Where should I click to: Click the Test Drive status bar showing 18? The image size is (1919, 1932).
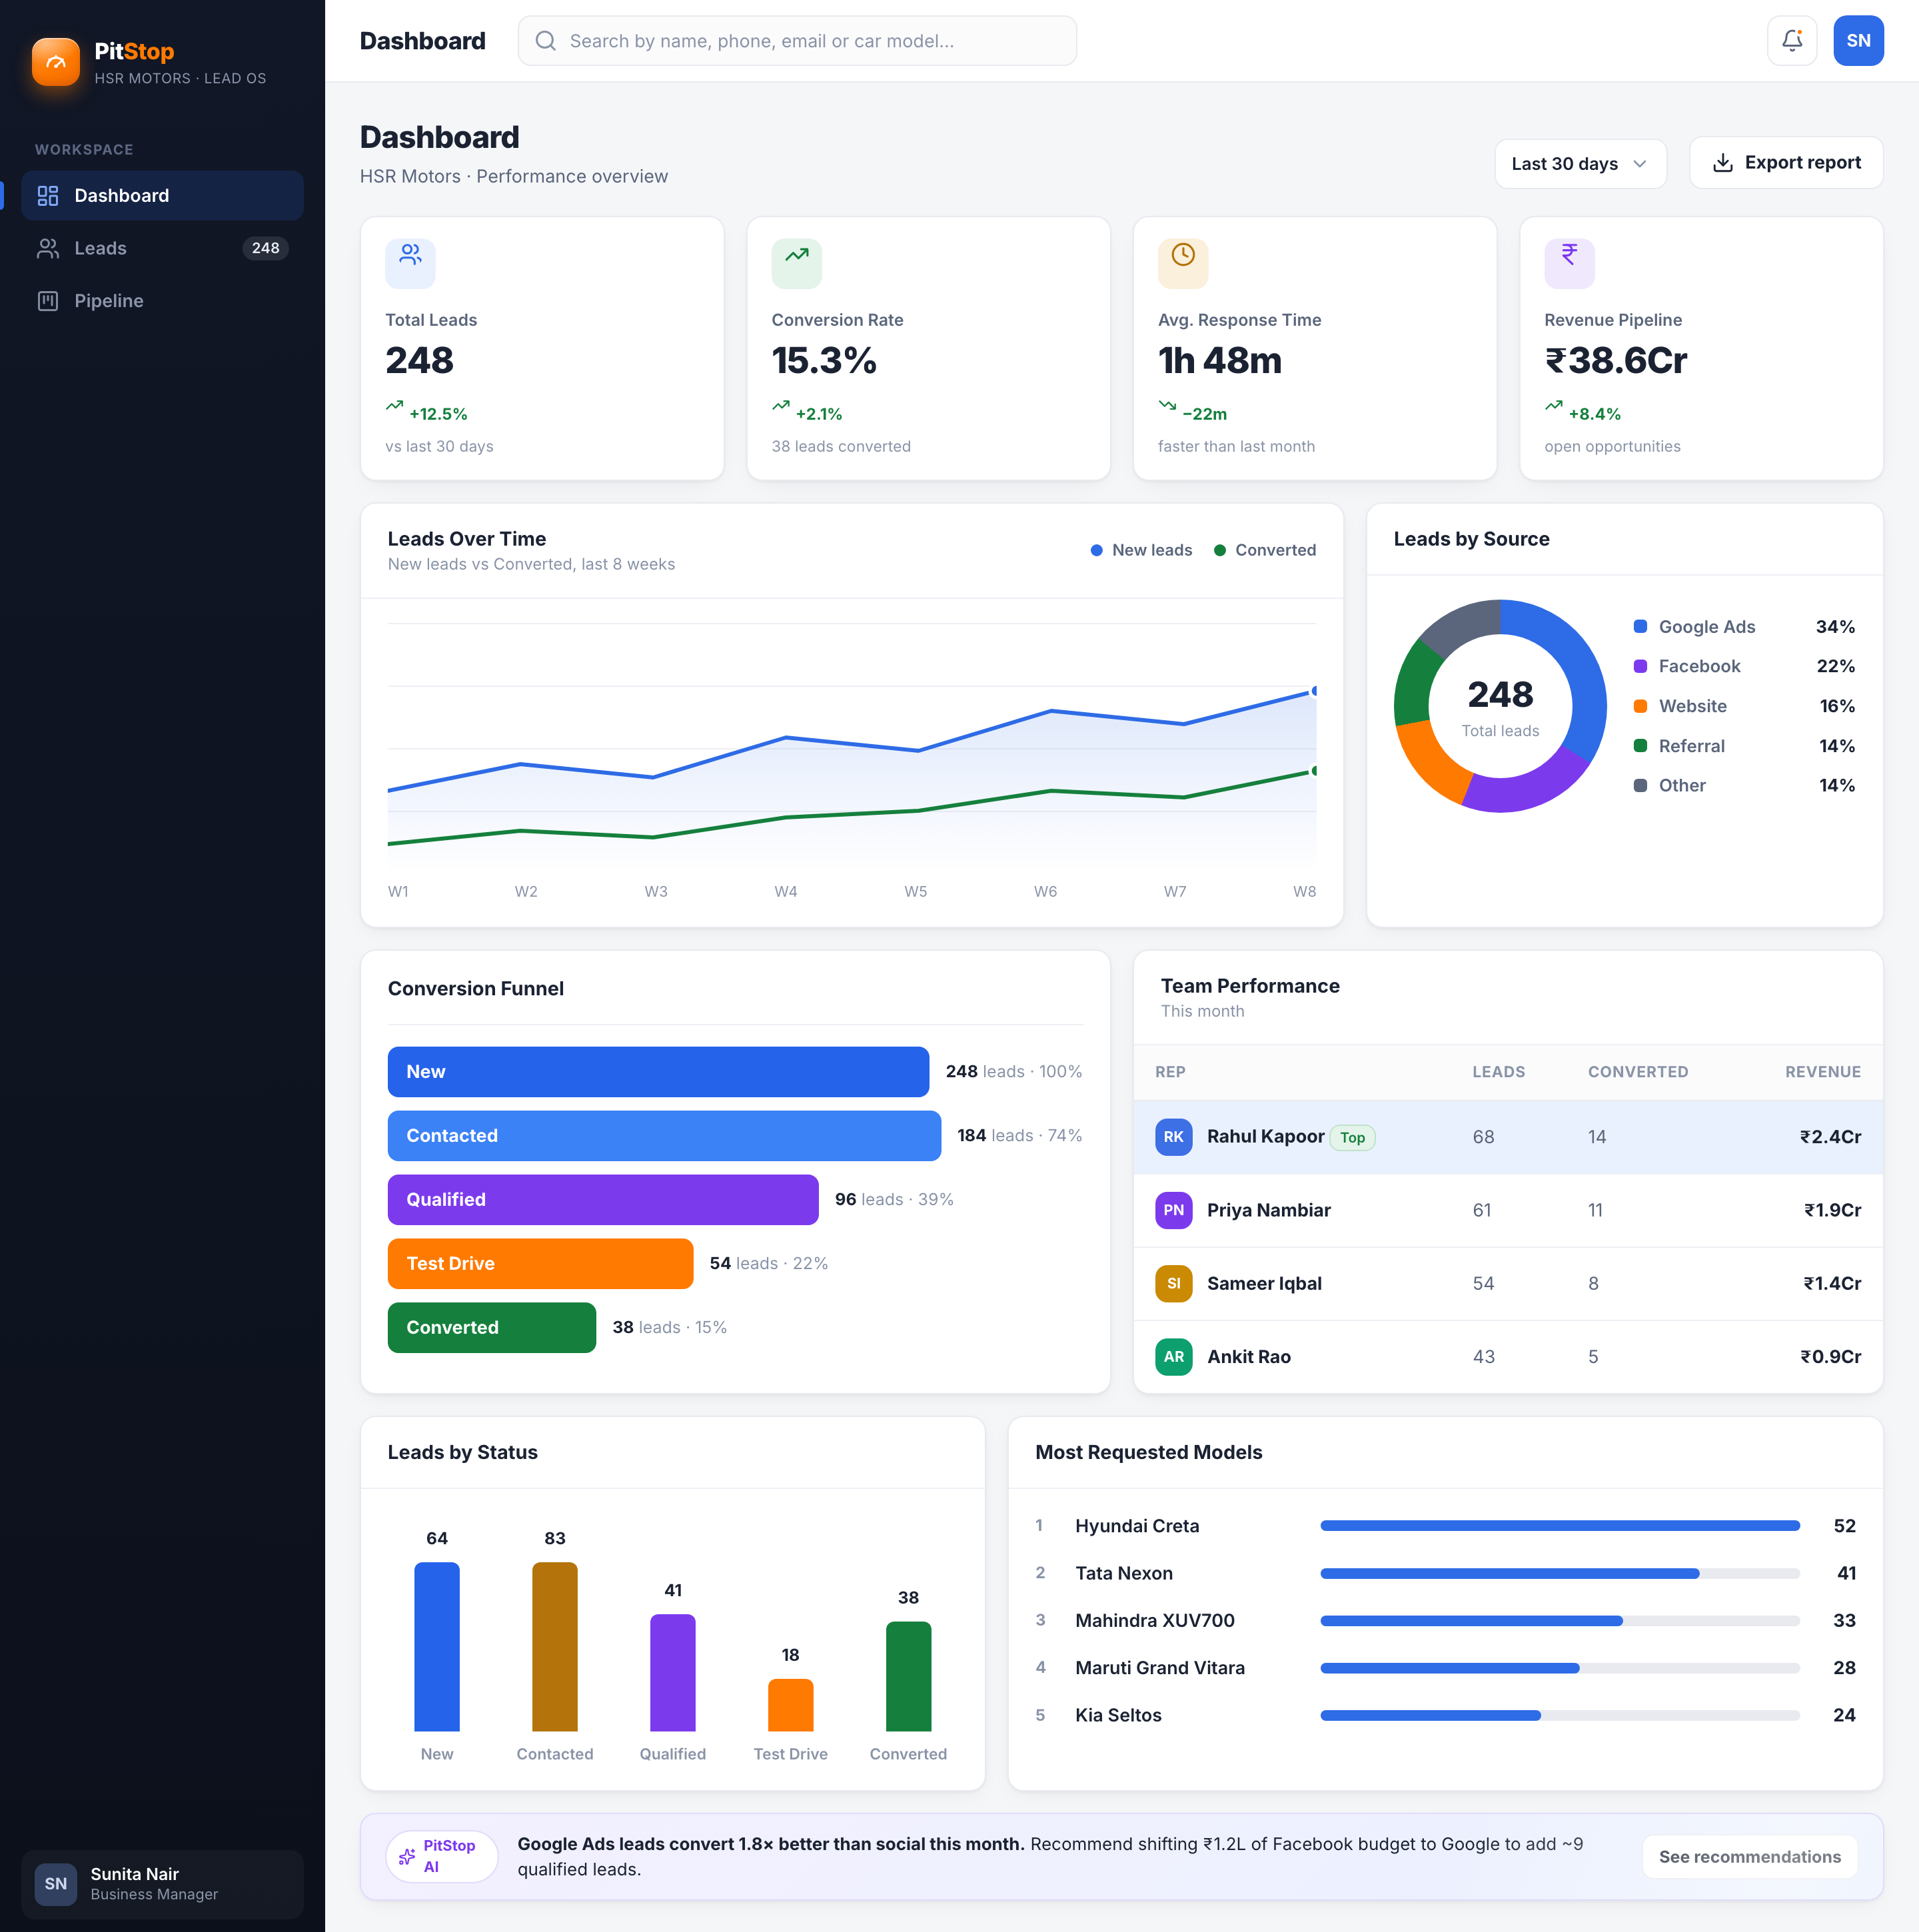[x=791, y=1705]
